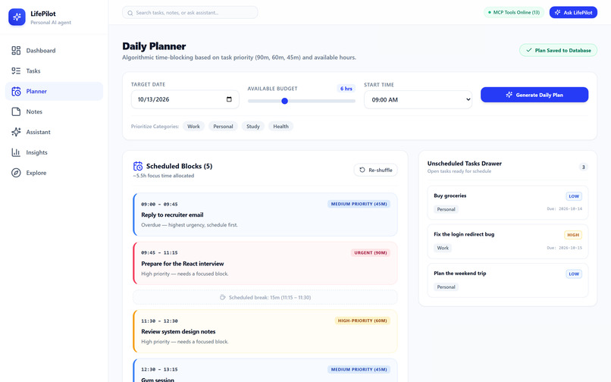Click the Dashboard grid icon in sidebar
The image size is (611, 382).
(16, 50)
